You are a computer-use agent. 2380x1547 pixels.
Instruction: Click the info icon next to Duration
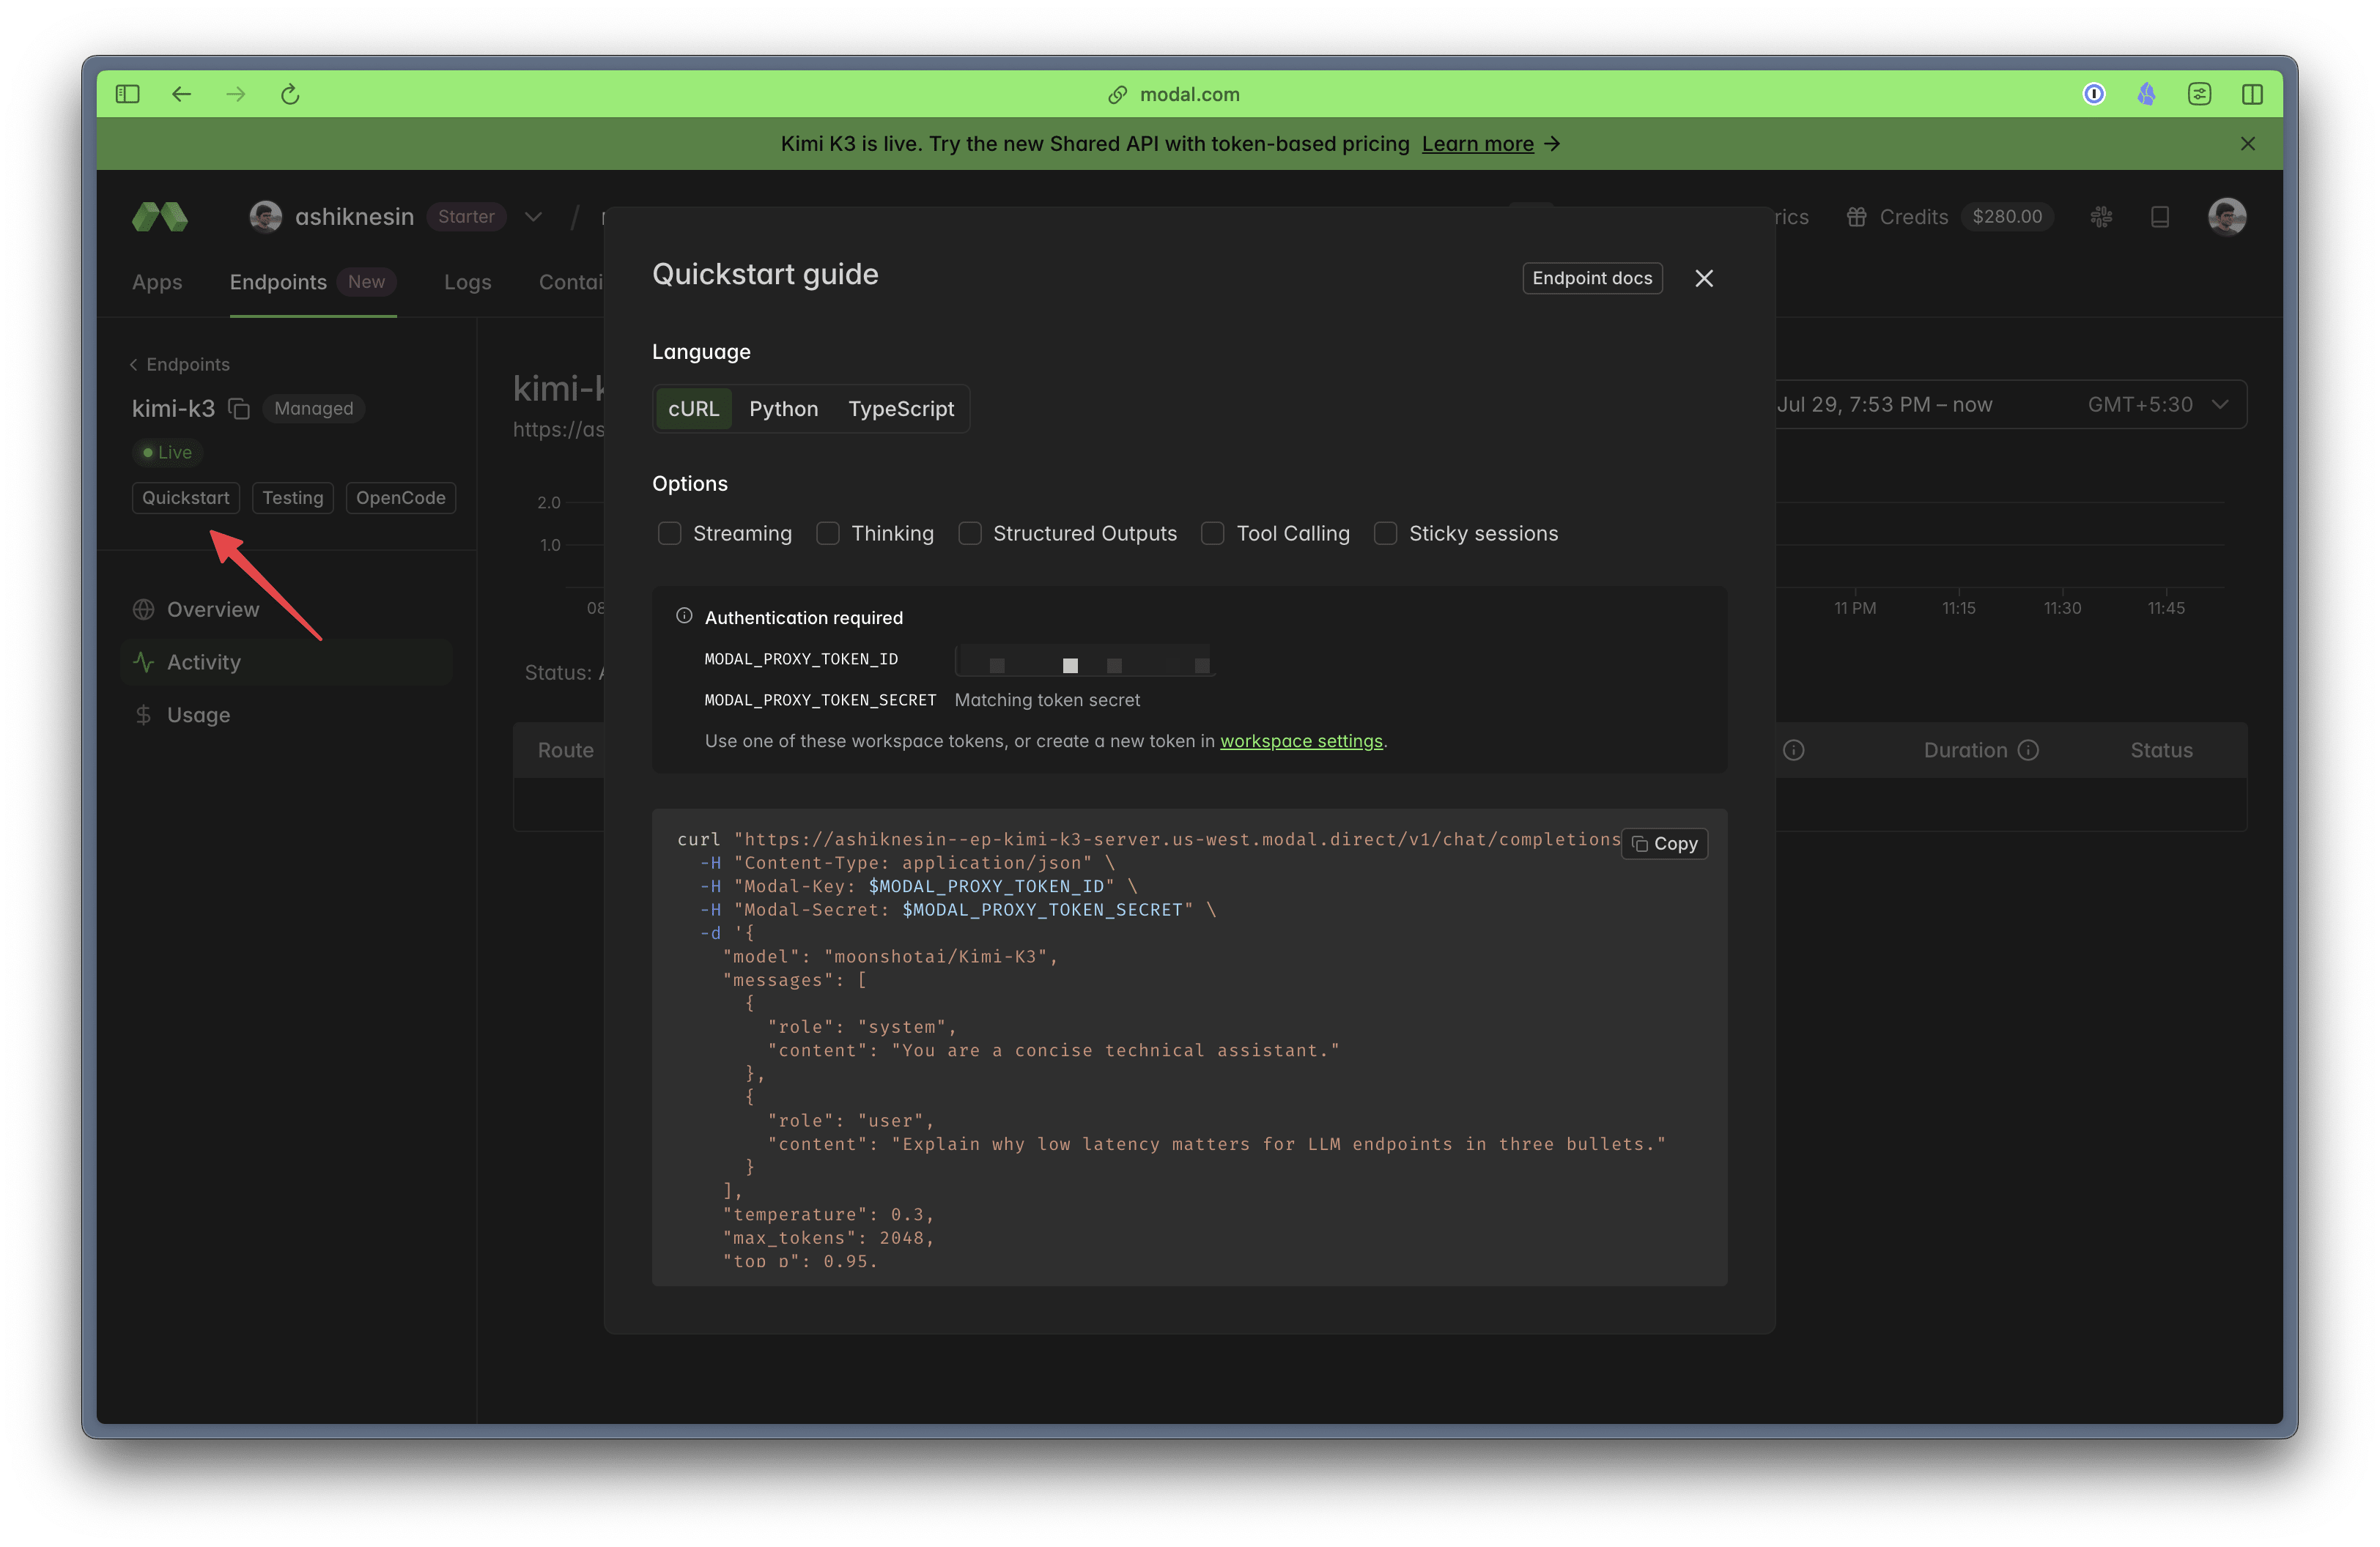click(2028, 751)
